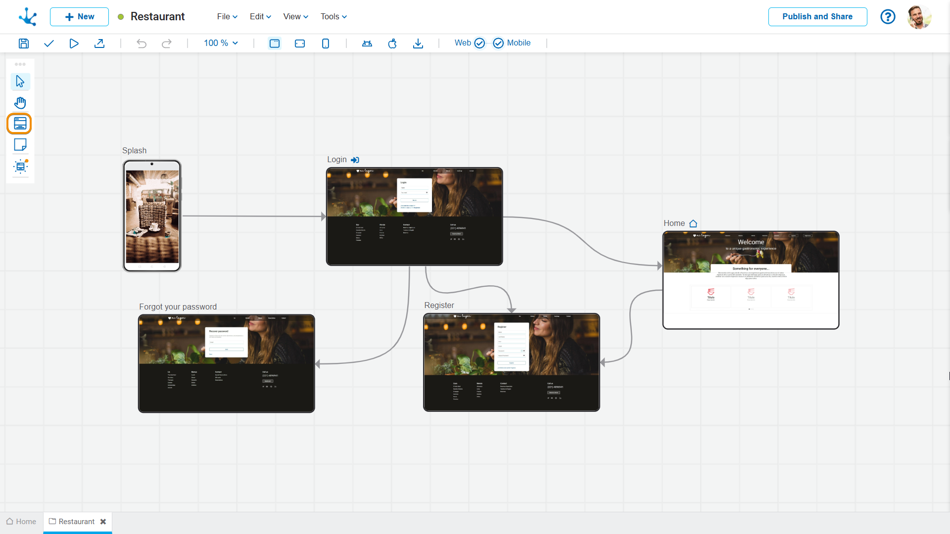950x534 pixels.
Task: Open the View menu
Action: 295,16
